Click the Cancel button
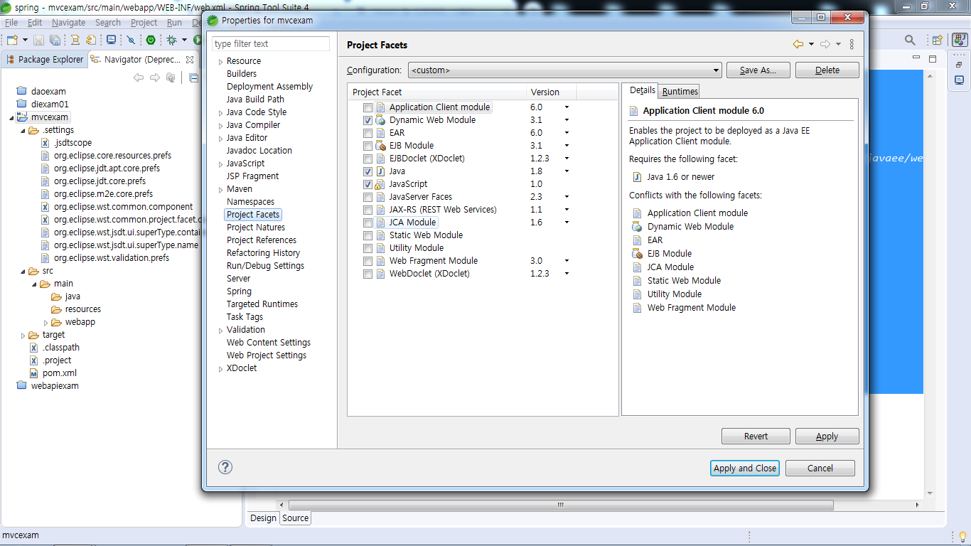971x546 pixels. [x=820, y=469]
